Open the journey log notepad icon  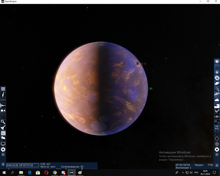click(3, 133)
